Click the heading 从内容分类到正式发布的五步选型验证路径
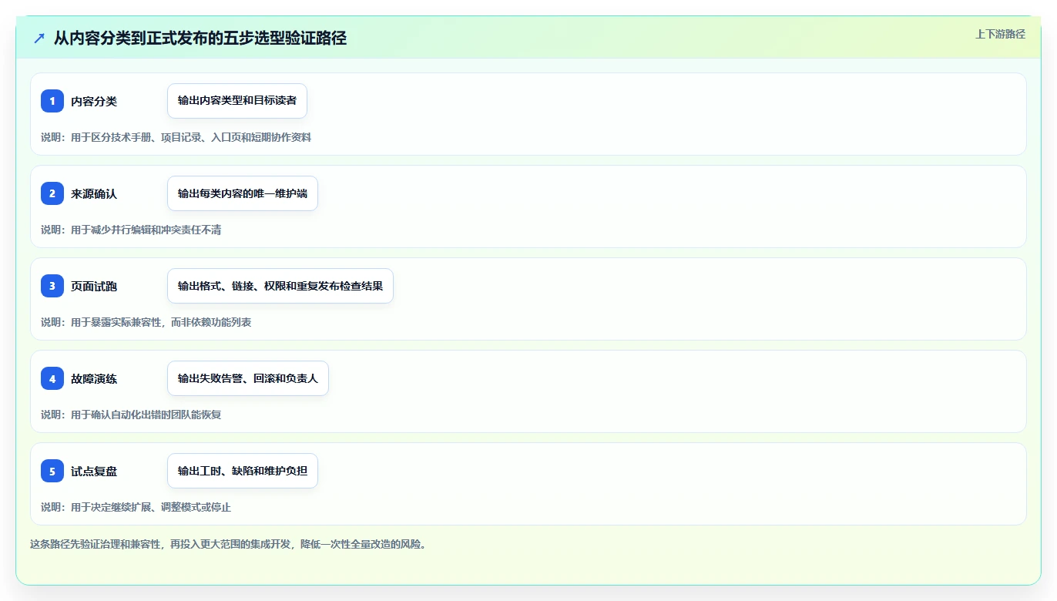1057x601 pixels. coord(200,38)
